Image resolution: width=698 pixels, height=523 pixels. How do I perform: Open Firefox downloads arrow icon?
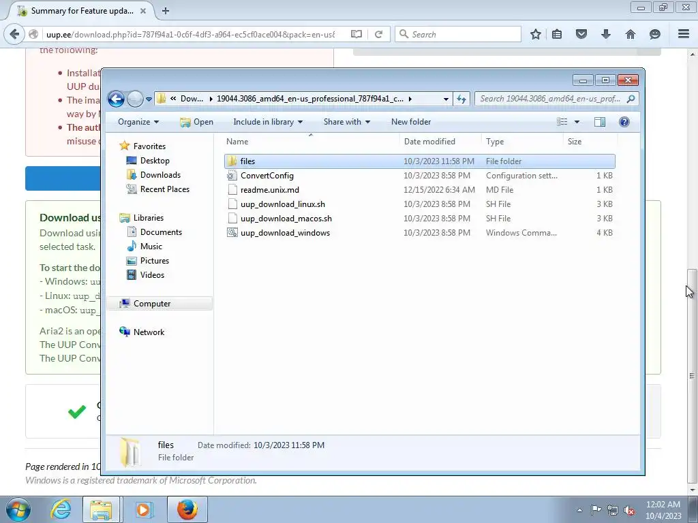[x=606, y=34]
